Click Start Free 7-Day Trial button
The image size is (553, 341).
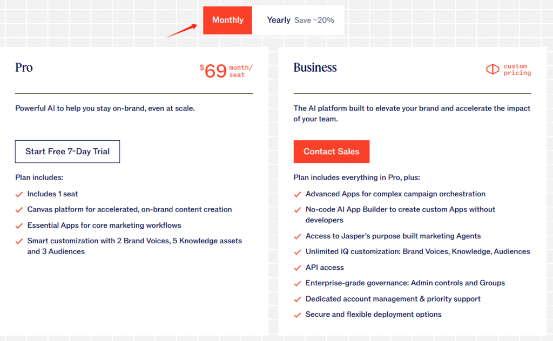click(x=68, y=152)
